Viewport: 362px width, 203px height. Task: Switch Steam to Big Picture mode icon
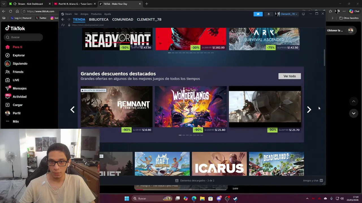click(303, 14)
